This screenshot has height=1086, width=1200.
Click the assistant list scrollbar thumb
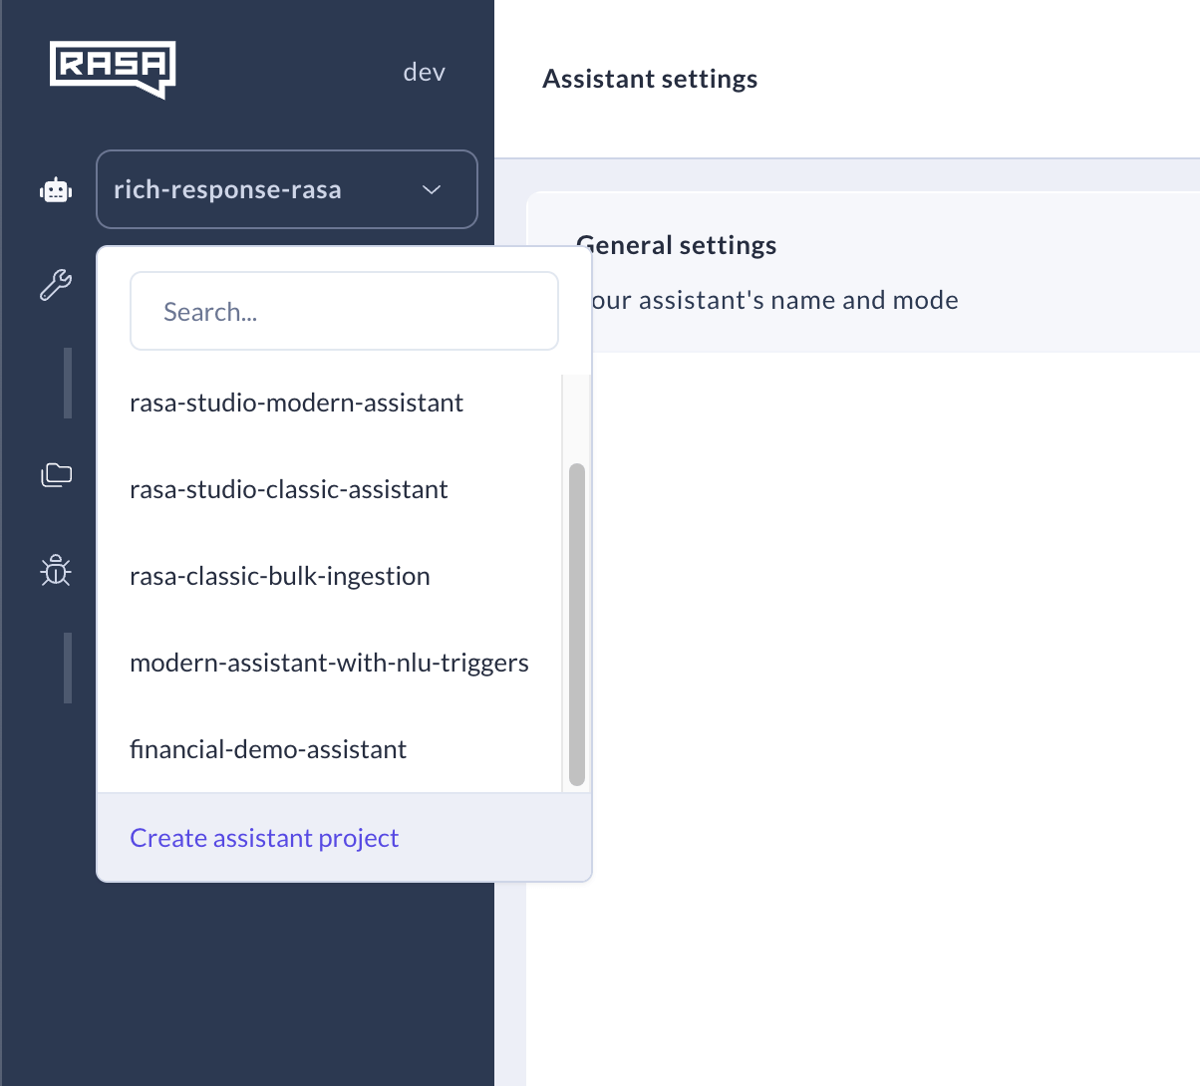[576, 625]
